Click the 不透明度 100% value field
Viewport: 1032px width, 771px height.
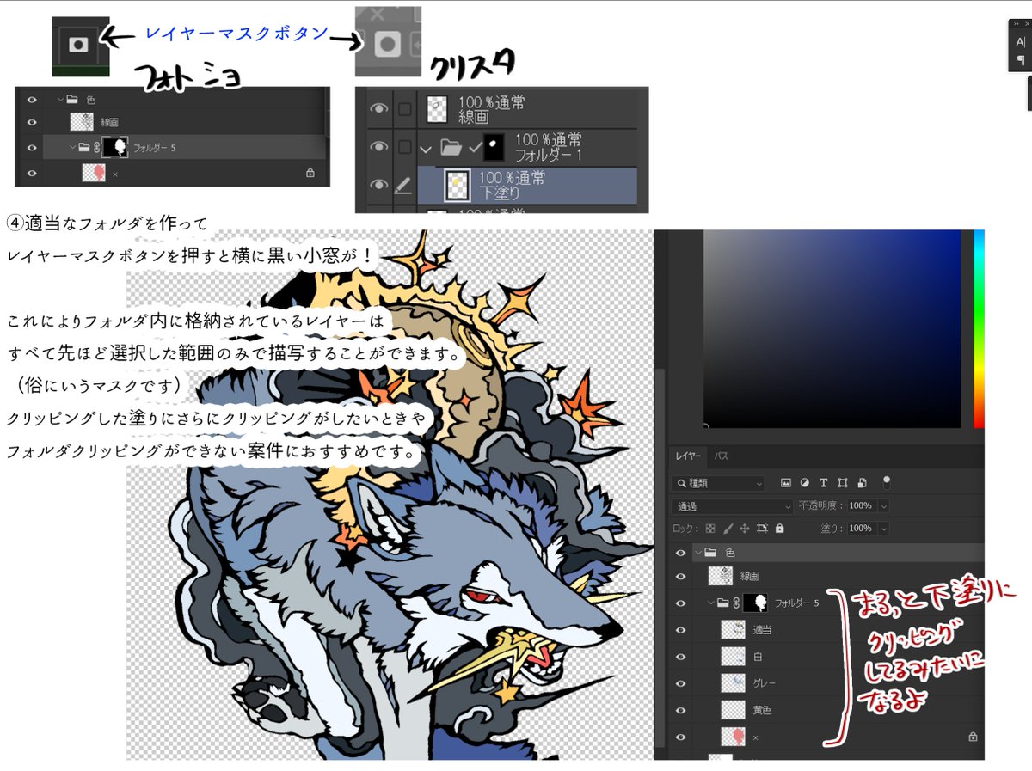[x=861, y=506]
